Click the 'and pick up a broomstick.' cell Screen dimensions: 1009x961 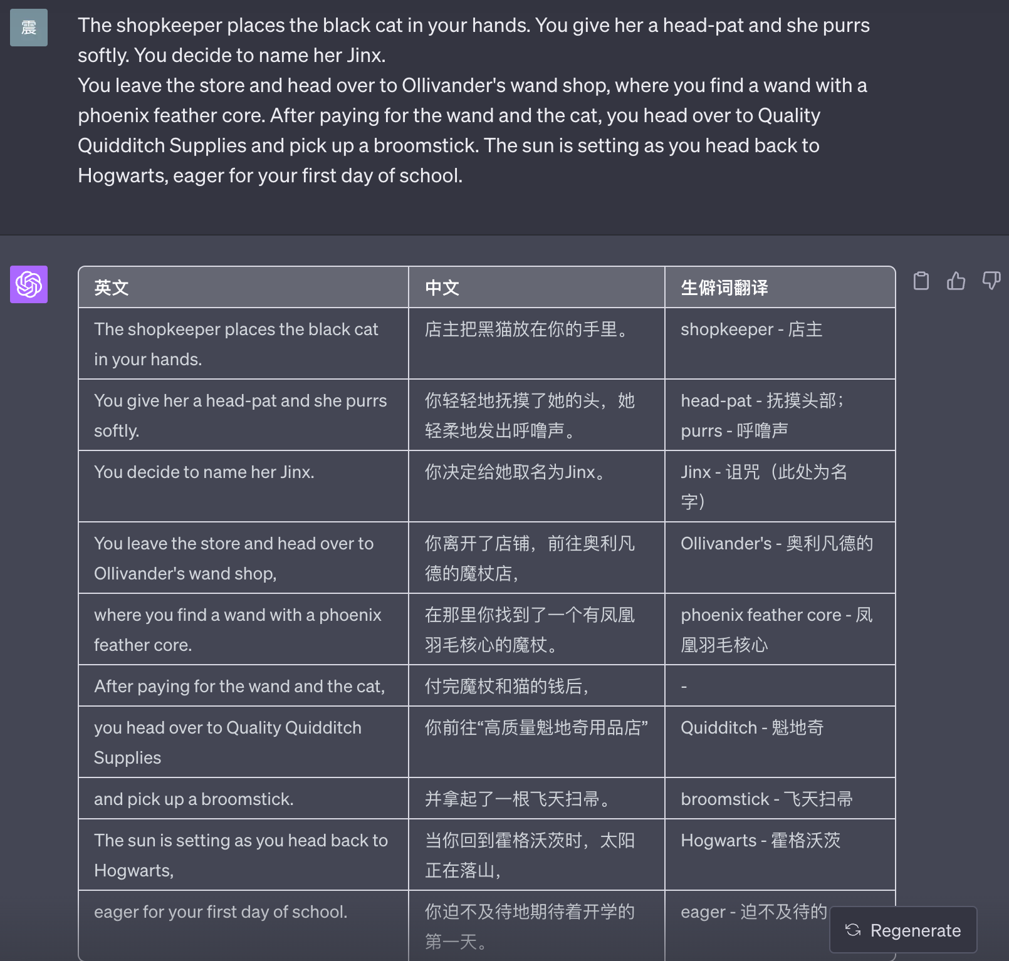243,799
